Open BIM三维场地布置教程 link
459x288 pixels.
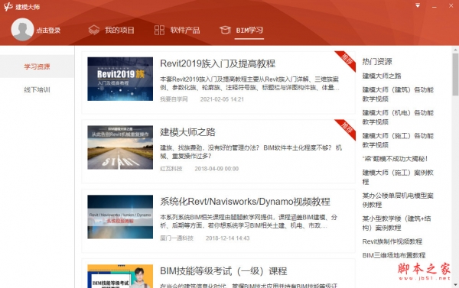coord(394,255)
